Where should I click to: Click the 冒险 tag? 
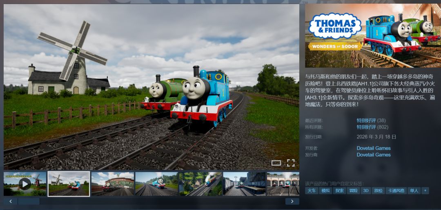pos(353,190)
